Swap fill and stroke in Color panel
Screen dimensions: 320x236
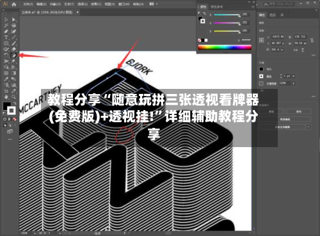pos(204,13)
